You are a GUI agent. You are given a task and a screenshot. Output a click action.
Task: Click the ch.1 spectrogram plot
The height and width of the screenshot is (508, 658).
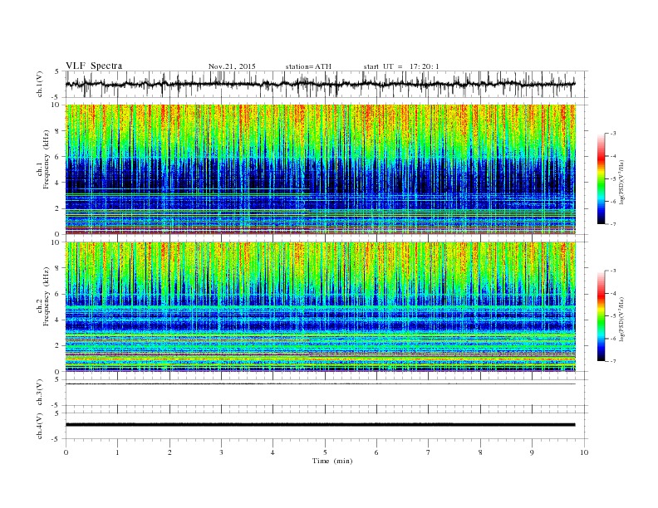pyautogui.click(x=321, y=169)
